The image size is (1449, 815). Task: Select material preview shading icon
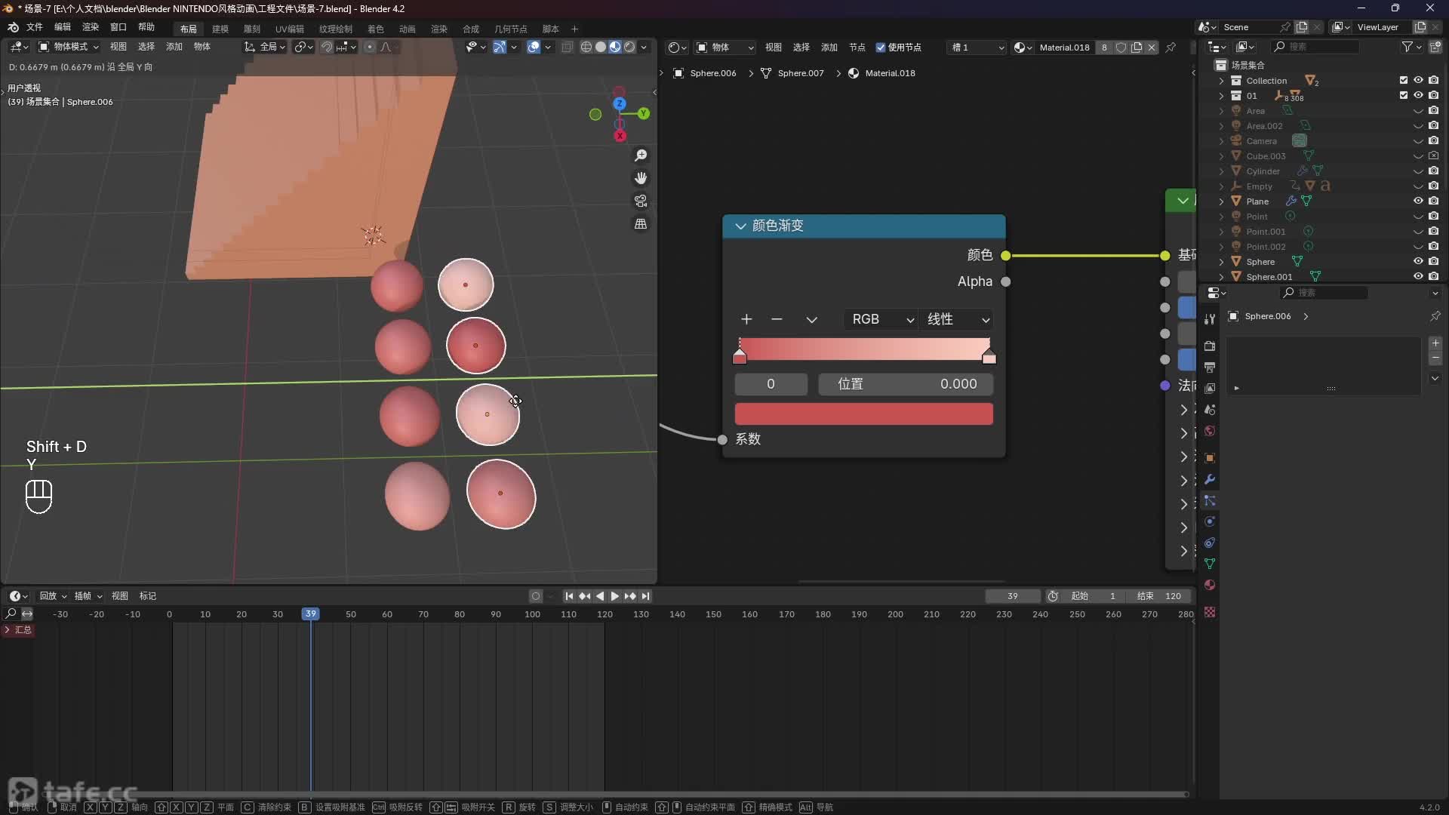coord(615,47)
